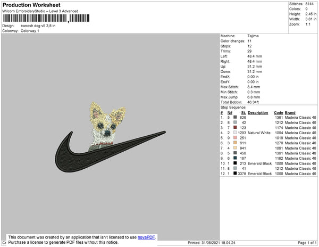Select thread code 1019 in stop row 5
The image size is (319, 247).
(279, 138)
